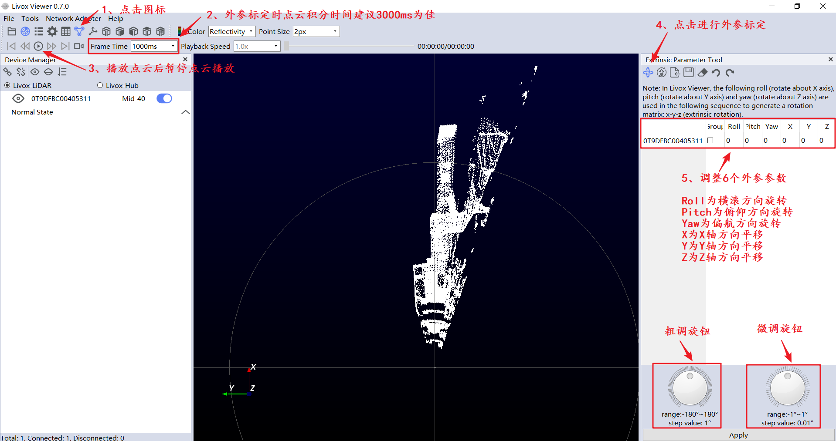Select the Pitch value cell
Image resolution: width=836 pixels, height=441 pixels.
pos(752,141)
